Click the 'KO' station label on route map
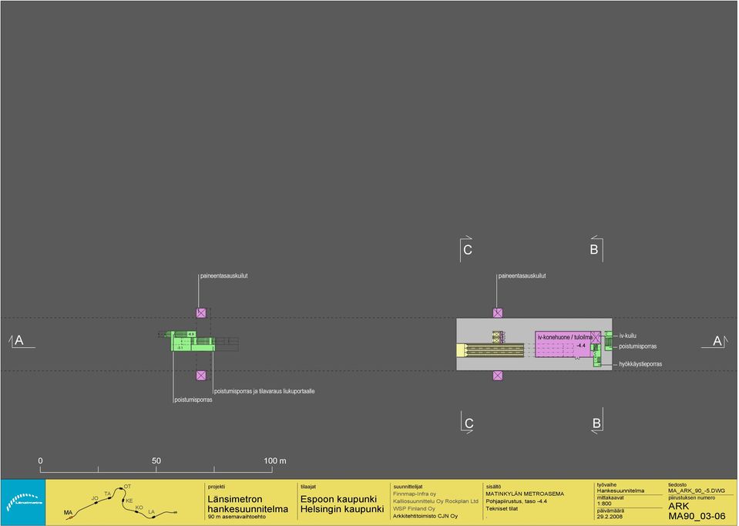 (139, 508)
